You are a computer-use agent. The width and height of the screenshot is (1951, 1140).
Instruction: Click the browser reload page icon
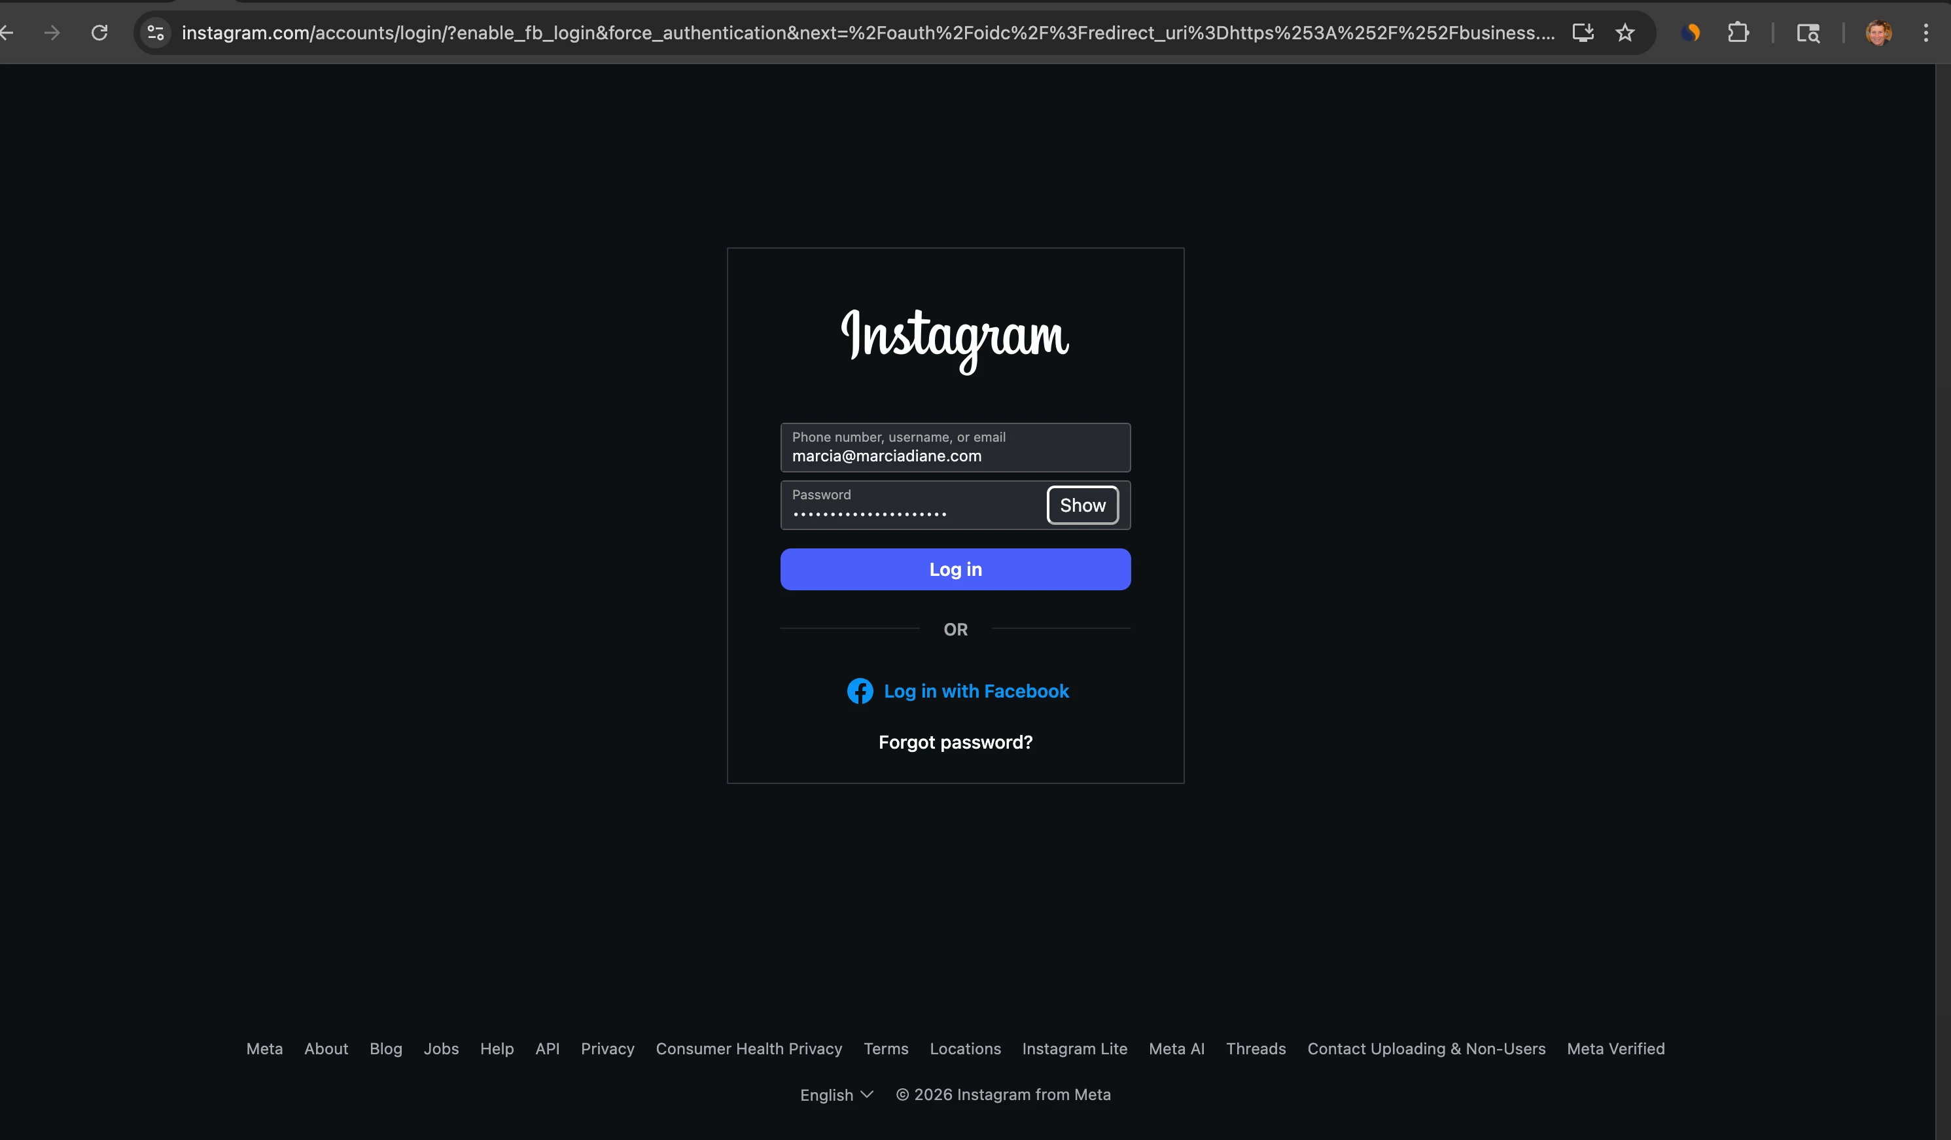click(x=99, y=33)
